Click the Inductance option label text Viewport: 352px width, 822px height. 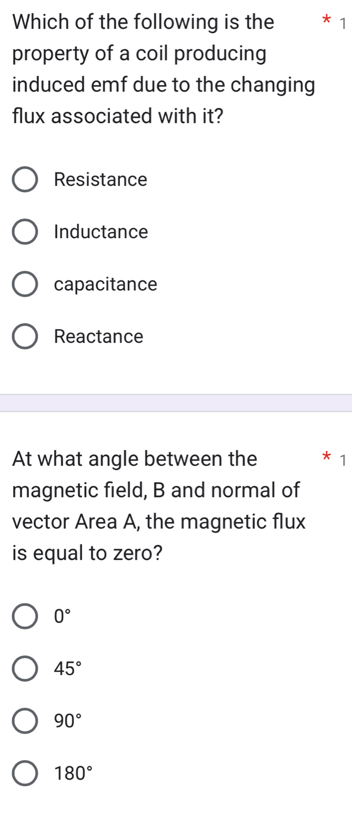point(101,232)
